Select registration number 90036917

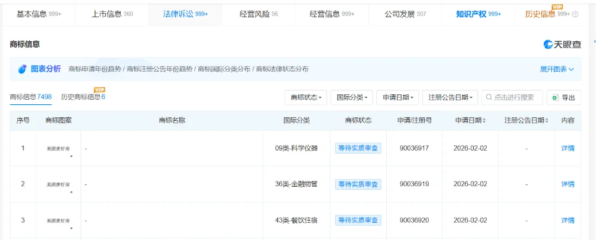coord(414,148)
